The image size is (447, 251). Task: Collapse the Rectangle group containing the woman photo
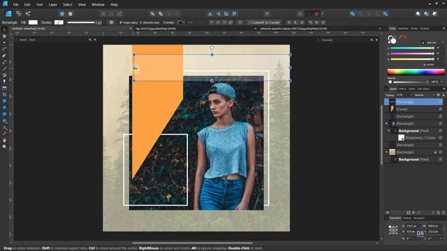pyautogui.click(x=386, y=123)
